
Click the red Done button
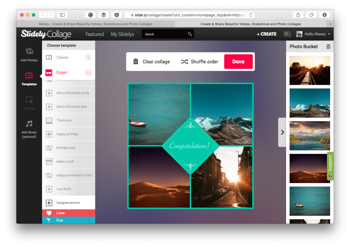click(x=238, y=62)
